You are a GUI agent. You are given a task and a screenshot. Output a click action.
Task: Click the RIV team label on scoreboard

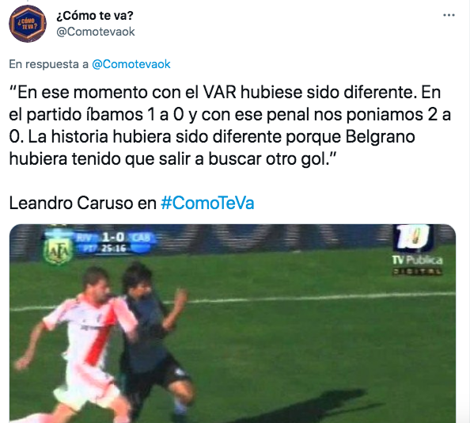point(85,238)
